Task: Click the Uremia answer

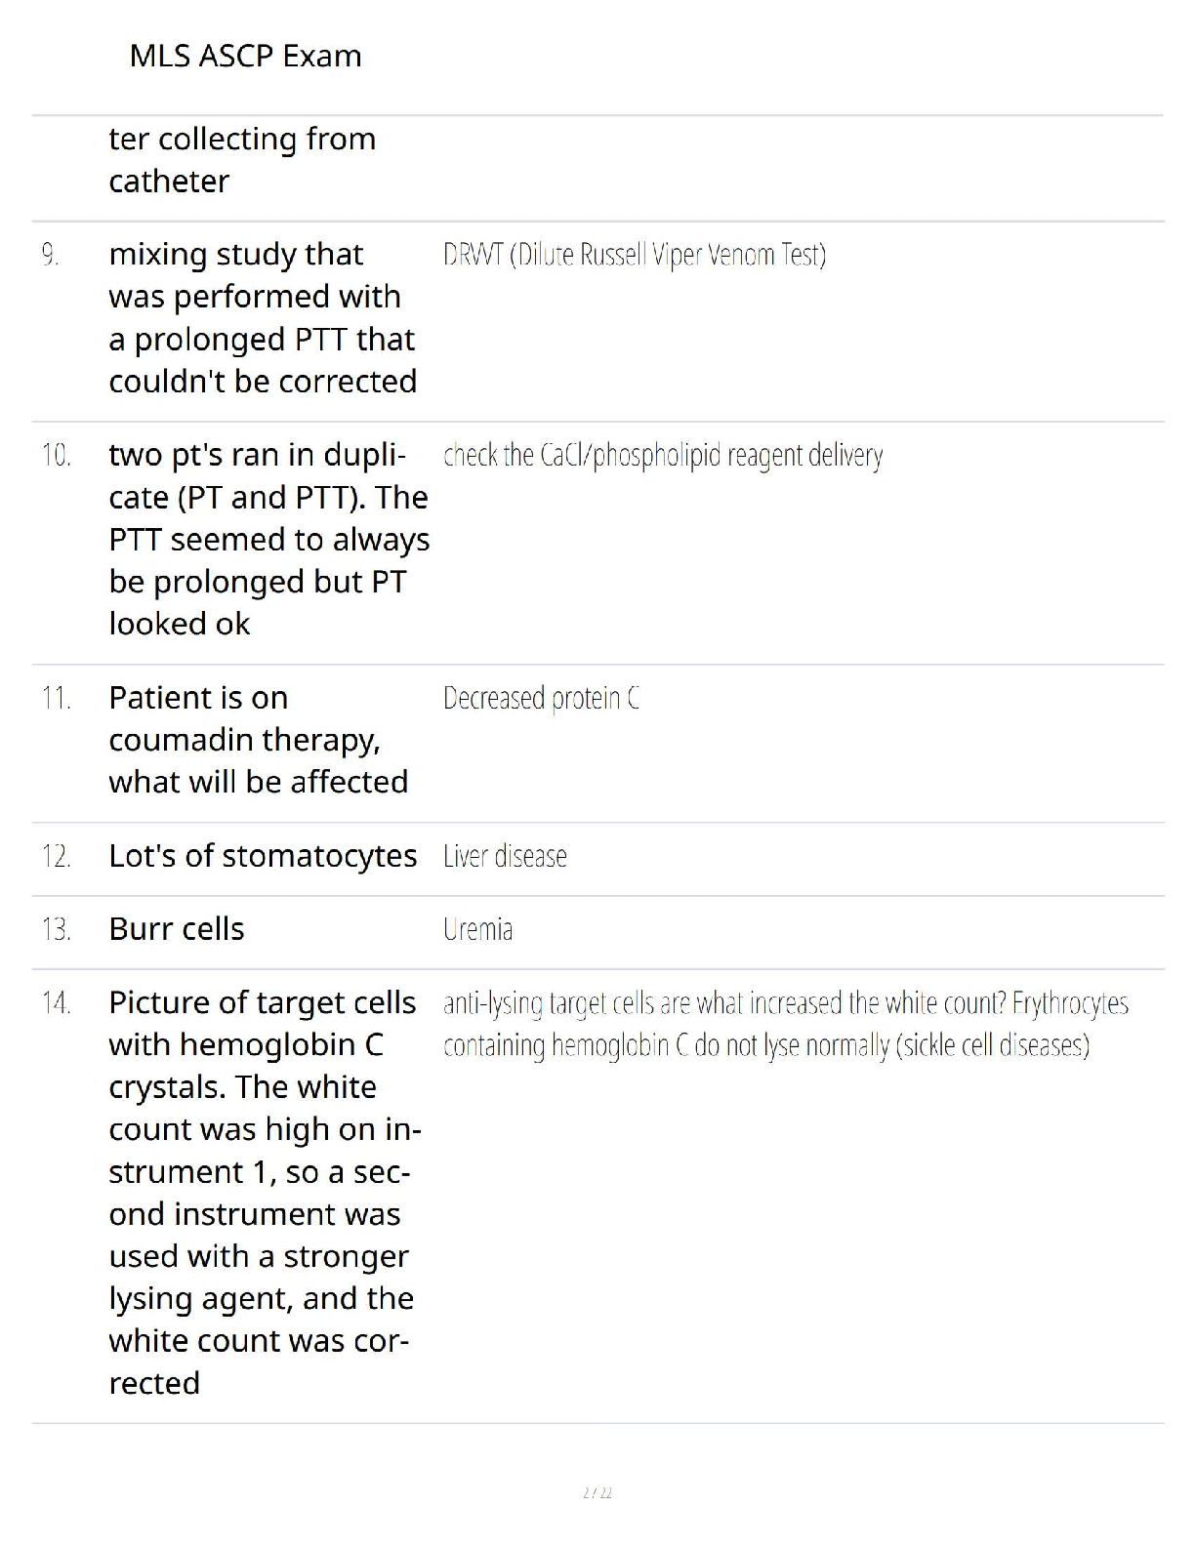Action: click(477, 929)
